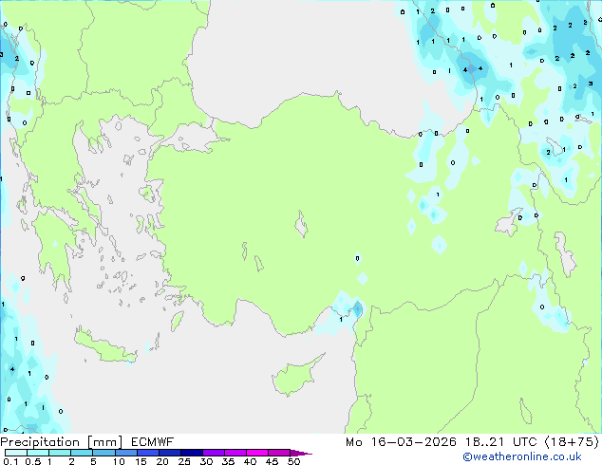Click the '[mm]' unit label
This screenshot has height=465, width=602.
104,442
